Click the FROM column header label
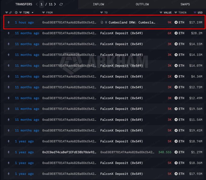This screenshot has height=180, width=206. [x=49, y=13]
